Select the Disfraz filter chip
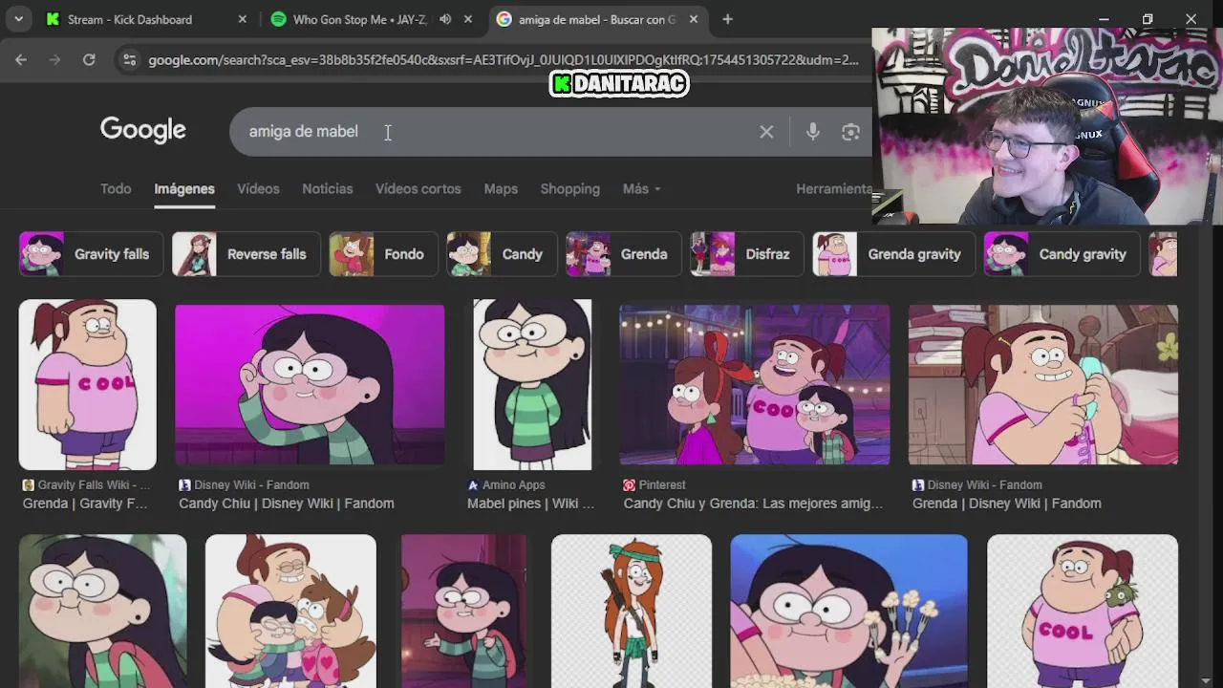Image resolution: width=1223 pixels, height=688 pixels. point(747,254)
